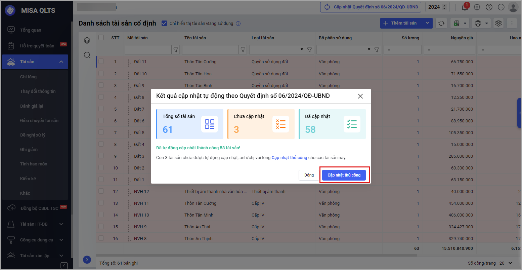The width and height of the screenshot is (522, 270).
Task: Check the row checkbox for Đất 11
Action: (x=101, y=62)
